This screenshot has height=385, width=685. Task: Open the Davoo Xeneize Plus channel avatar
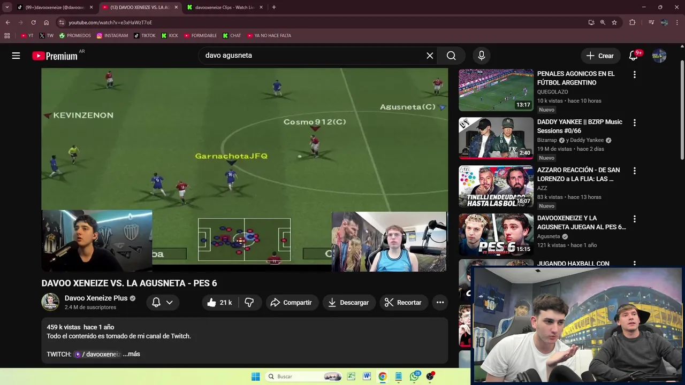click(50, 302)
